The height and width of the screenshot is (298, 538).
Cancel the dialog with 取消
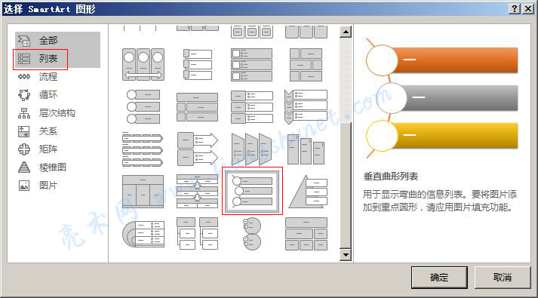503,278
